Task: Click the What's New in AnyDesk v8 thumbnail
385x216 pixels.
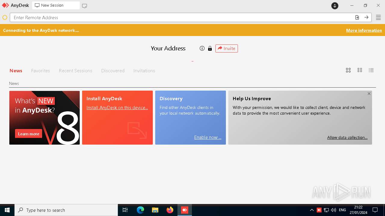Action: point(45,118)
